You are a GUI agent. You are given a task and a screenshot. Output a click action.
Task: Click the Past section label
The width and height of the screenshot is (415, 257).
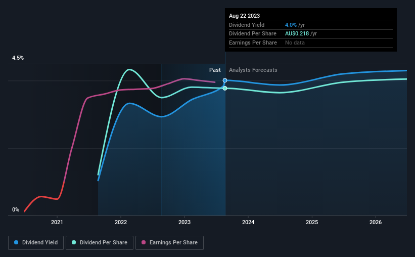(x=215, y=70)
